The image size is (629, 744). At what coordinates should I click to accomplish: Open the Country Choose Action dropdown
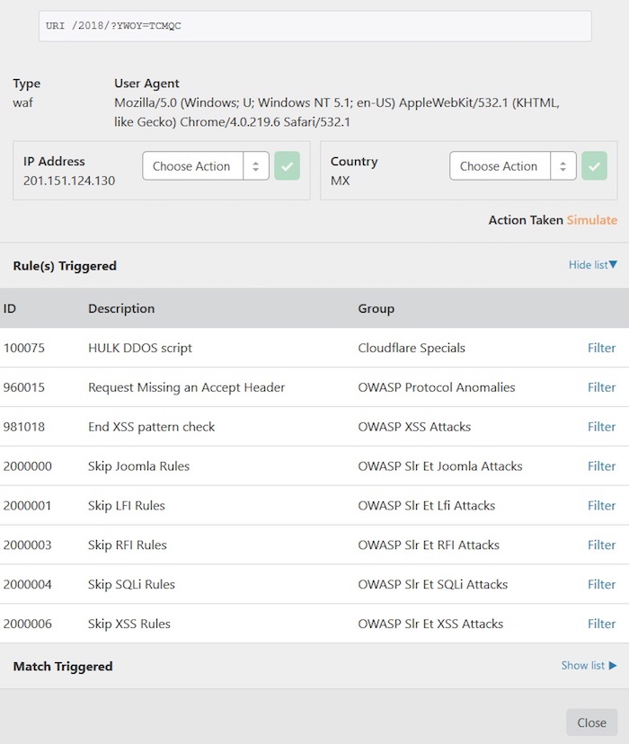[x=512, y=166]
